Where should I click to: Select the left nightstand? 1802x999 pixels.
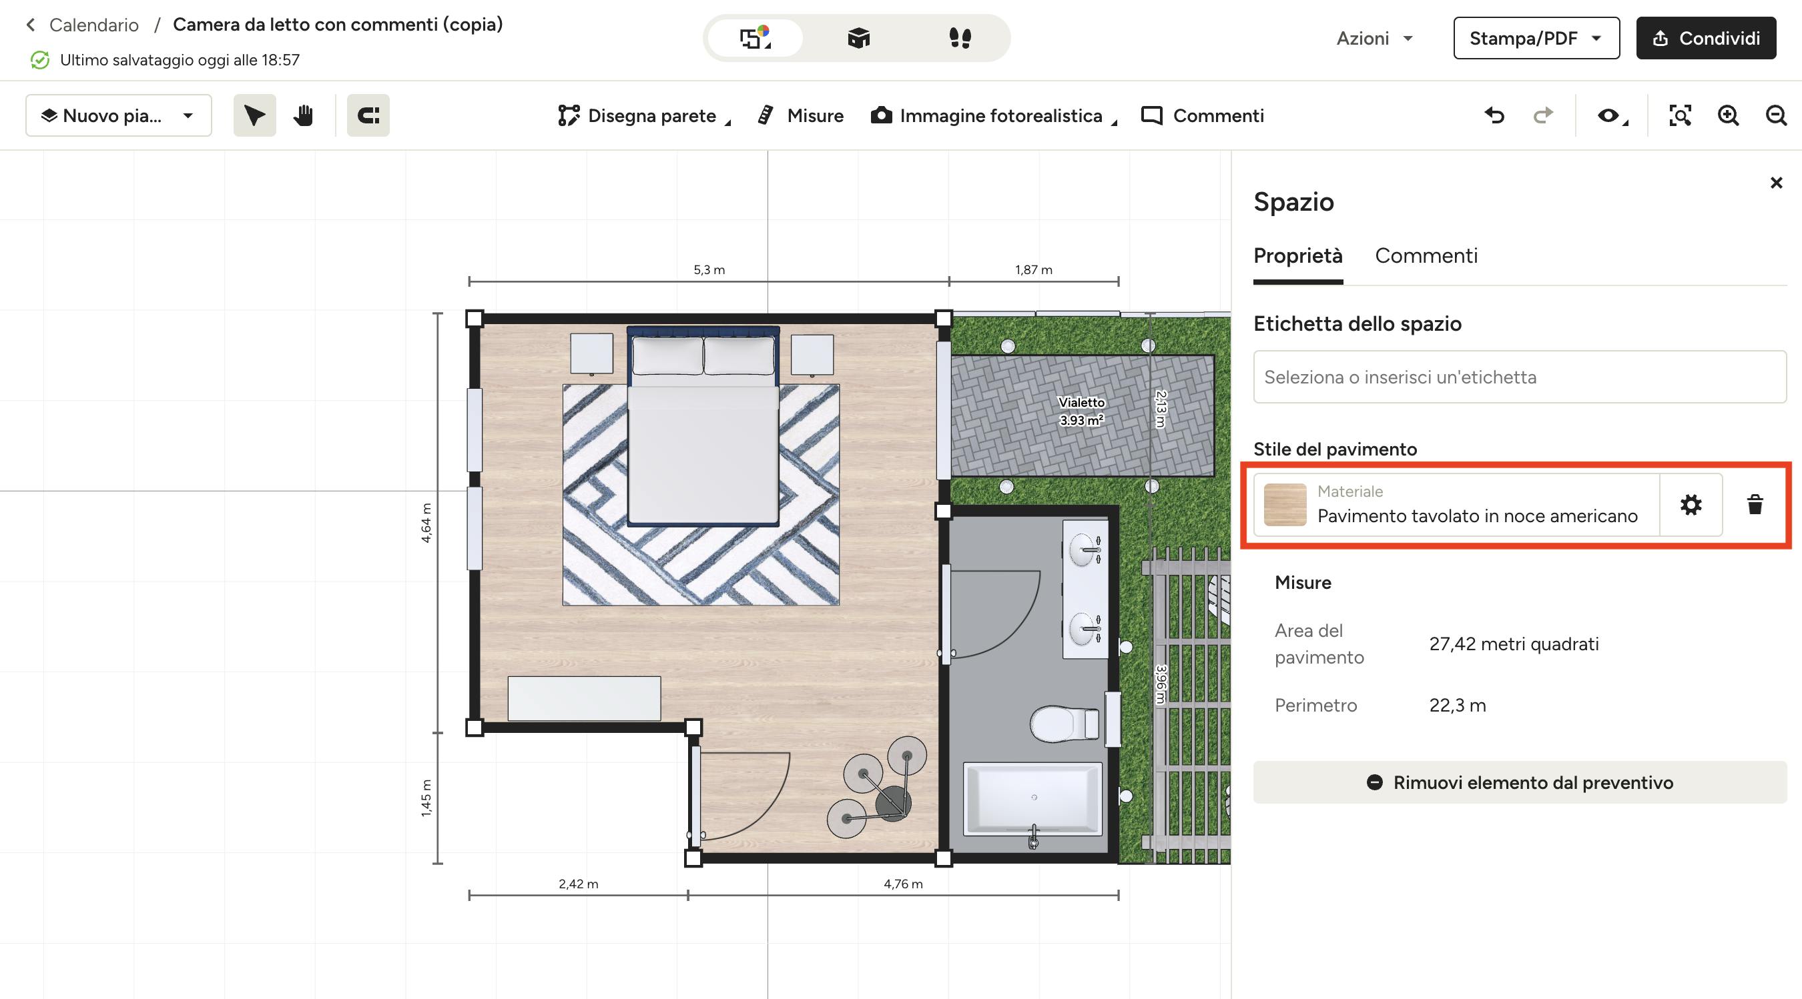pyautogui.click(x=592, y=353)
